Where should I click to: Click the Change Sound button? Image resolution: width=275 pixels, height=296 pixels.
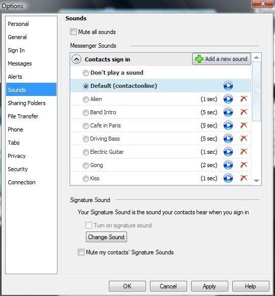click(x=106, y=237)
